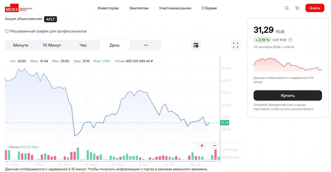Select the День interval tab
This screenshot has height=172, width=331.
coord(114,45)
